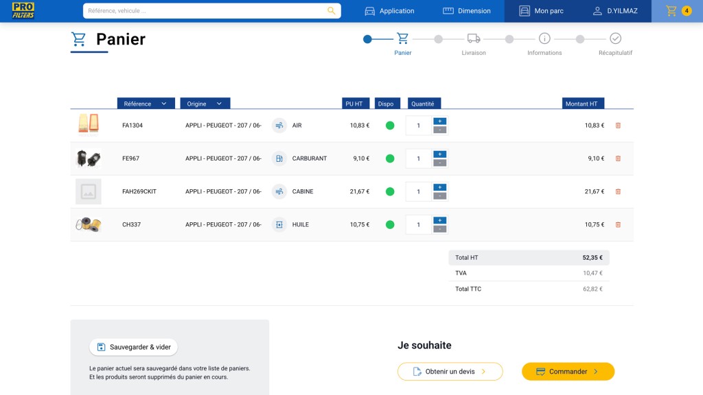Remove the CH337 row using trash icon
Image resolution: width=703 pixels, height=395 pixels.
[x=618, y=225]
